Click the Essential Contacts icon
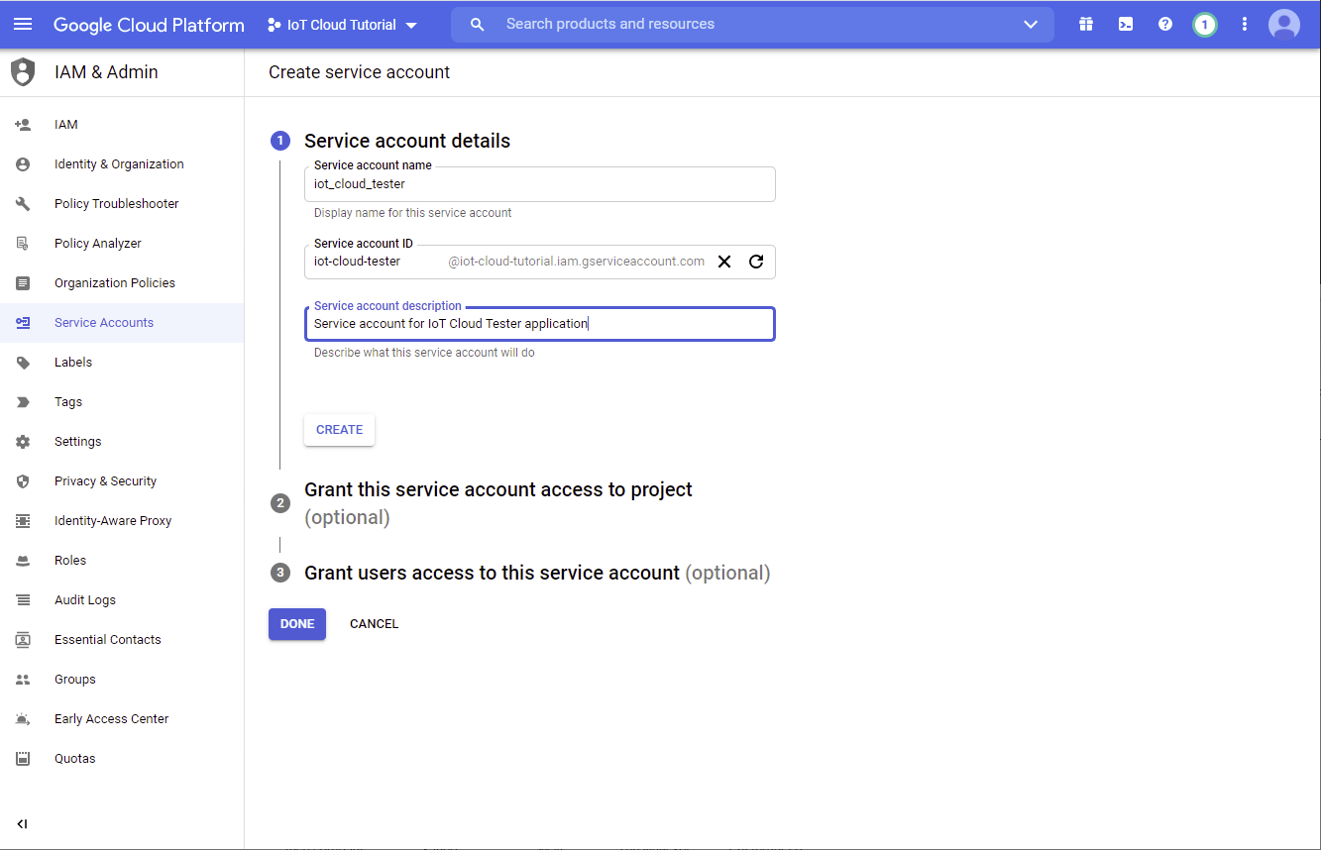Image resolution: width=1321 pixels, height=850 pixels. 23,640
